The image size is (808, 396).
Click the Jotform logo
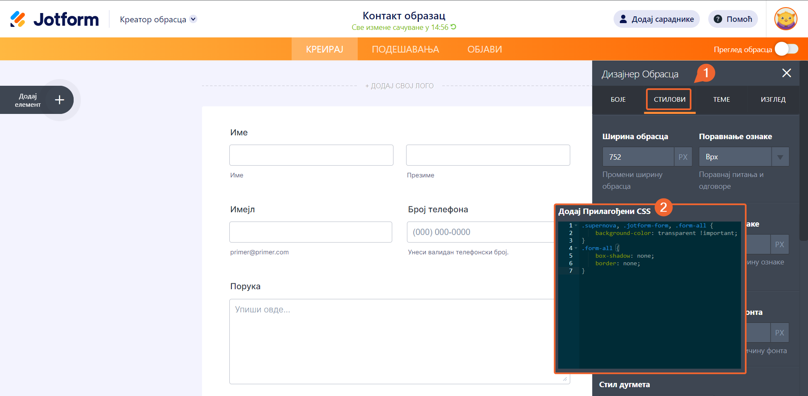pos(54,19)
